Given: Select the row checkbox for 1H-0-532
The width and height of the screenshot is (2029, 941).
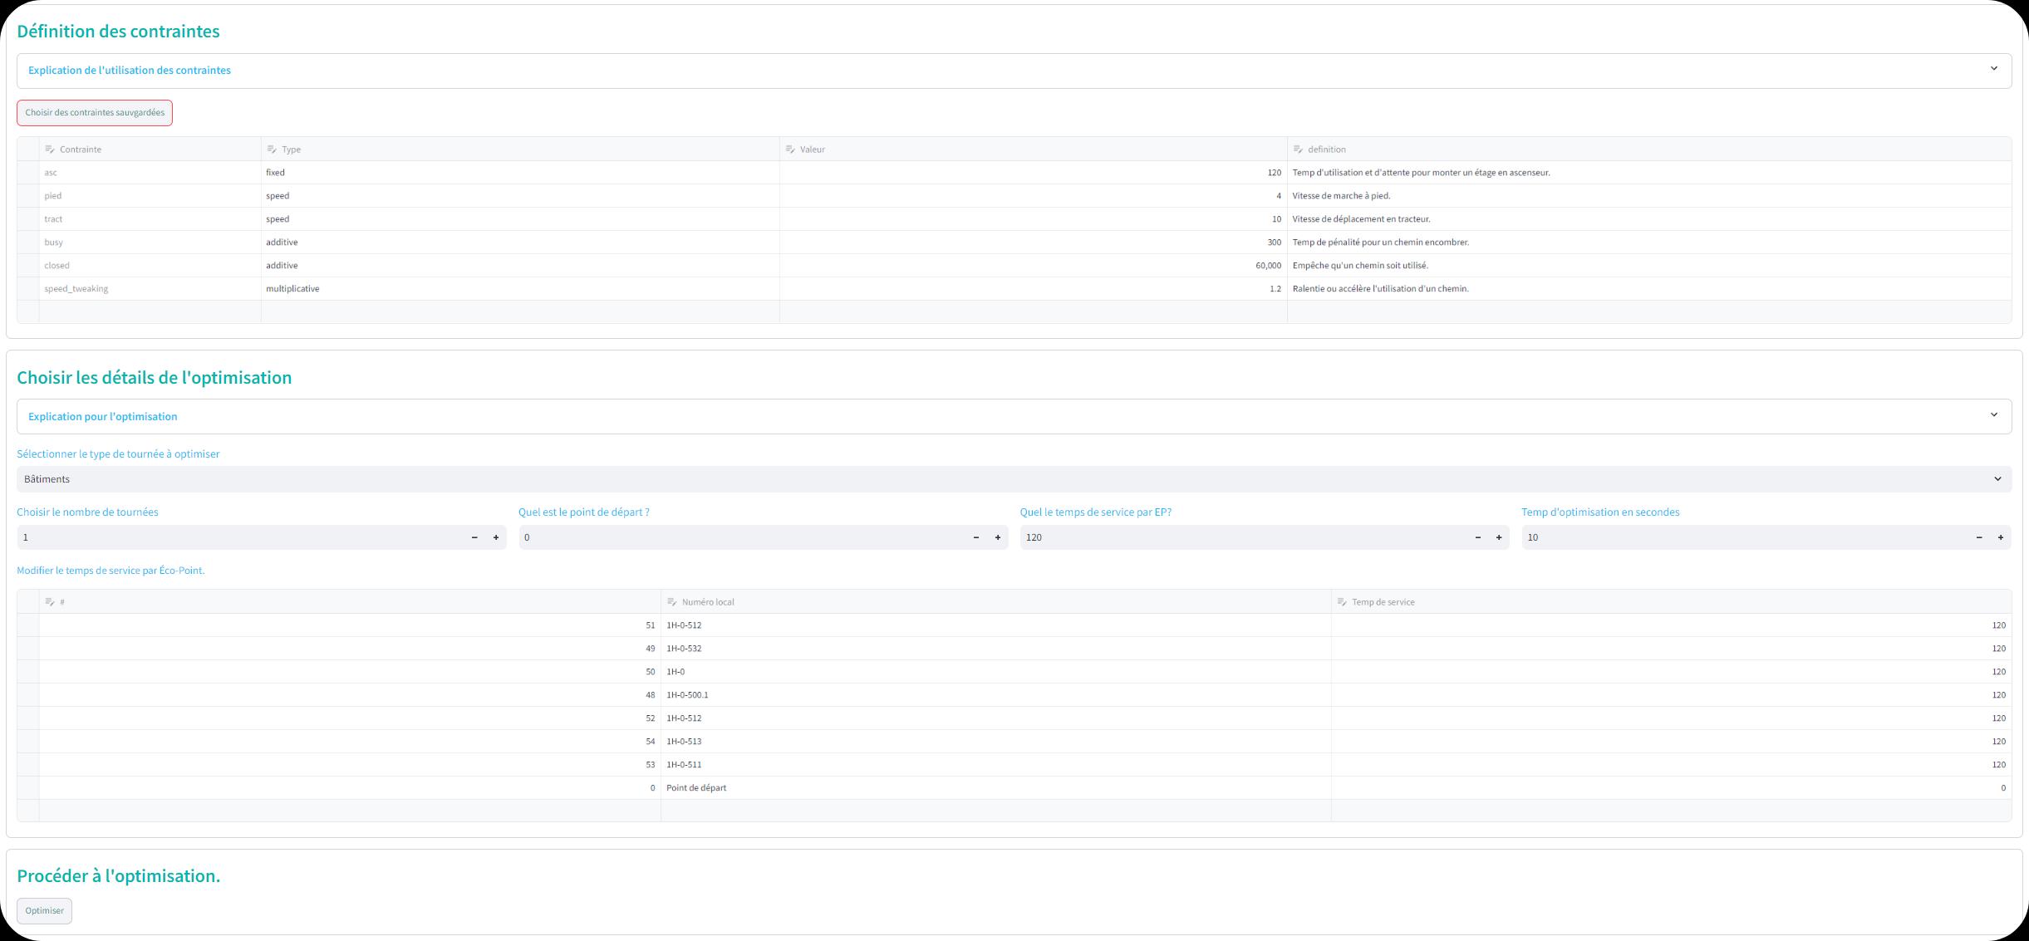Looking at the screenshot, I should coord(28,649).
